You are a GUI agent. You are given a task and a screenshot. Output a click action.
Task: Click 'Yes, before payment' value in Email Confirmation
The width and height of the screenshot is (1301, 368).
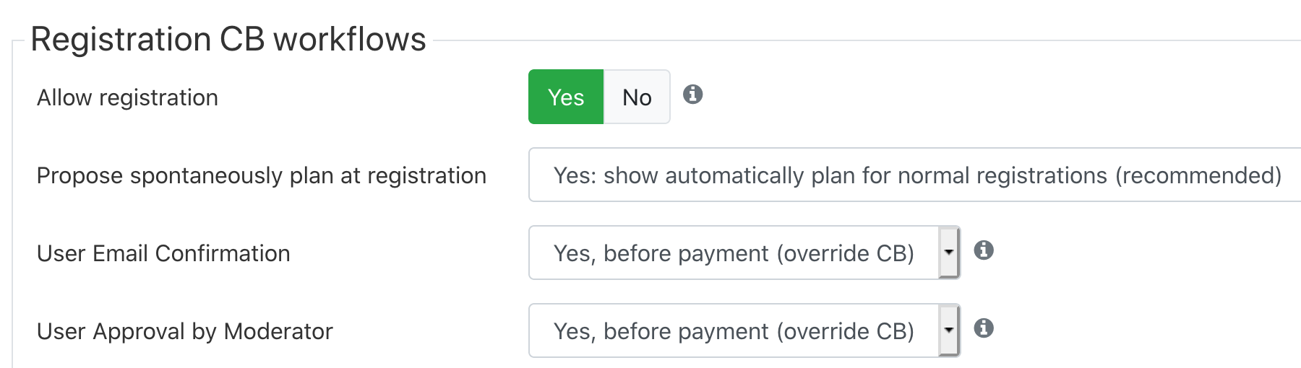point(734,253)
